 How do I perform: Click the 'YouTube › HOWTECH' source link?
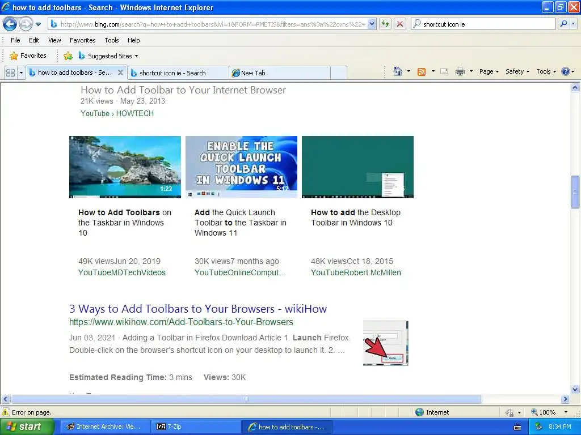tap(117, 113)
